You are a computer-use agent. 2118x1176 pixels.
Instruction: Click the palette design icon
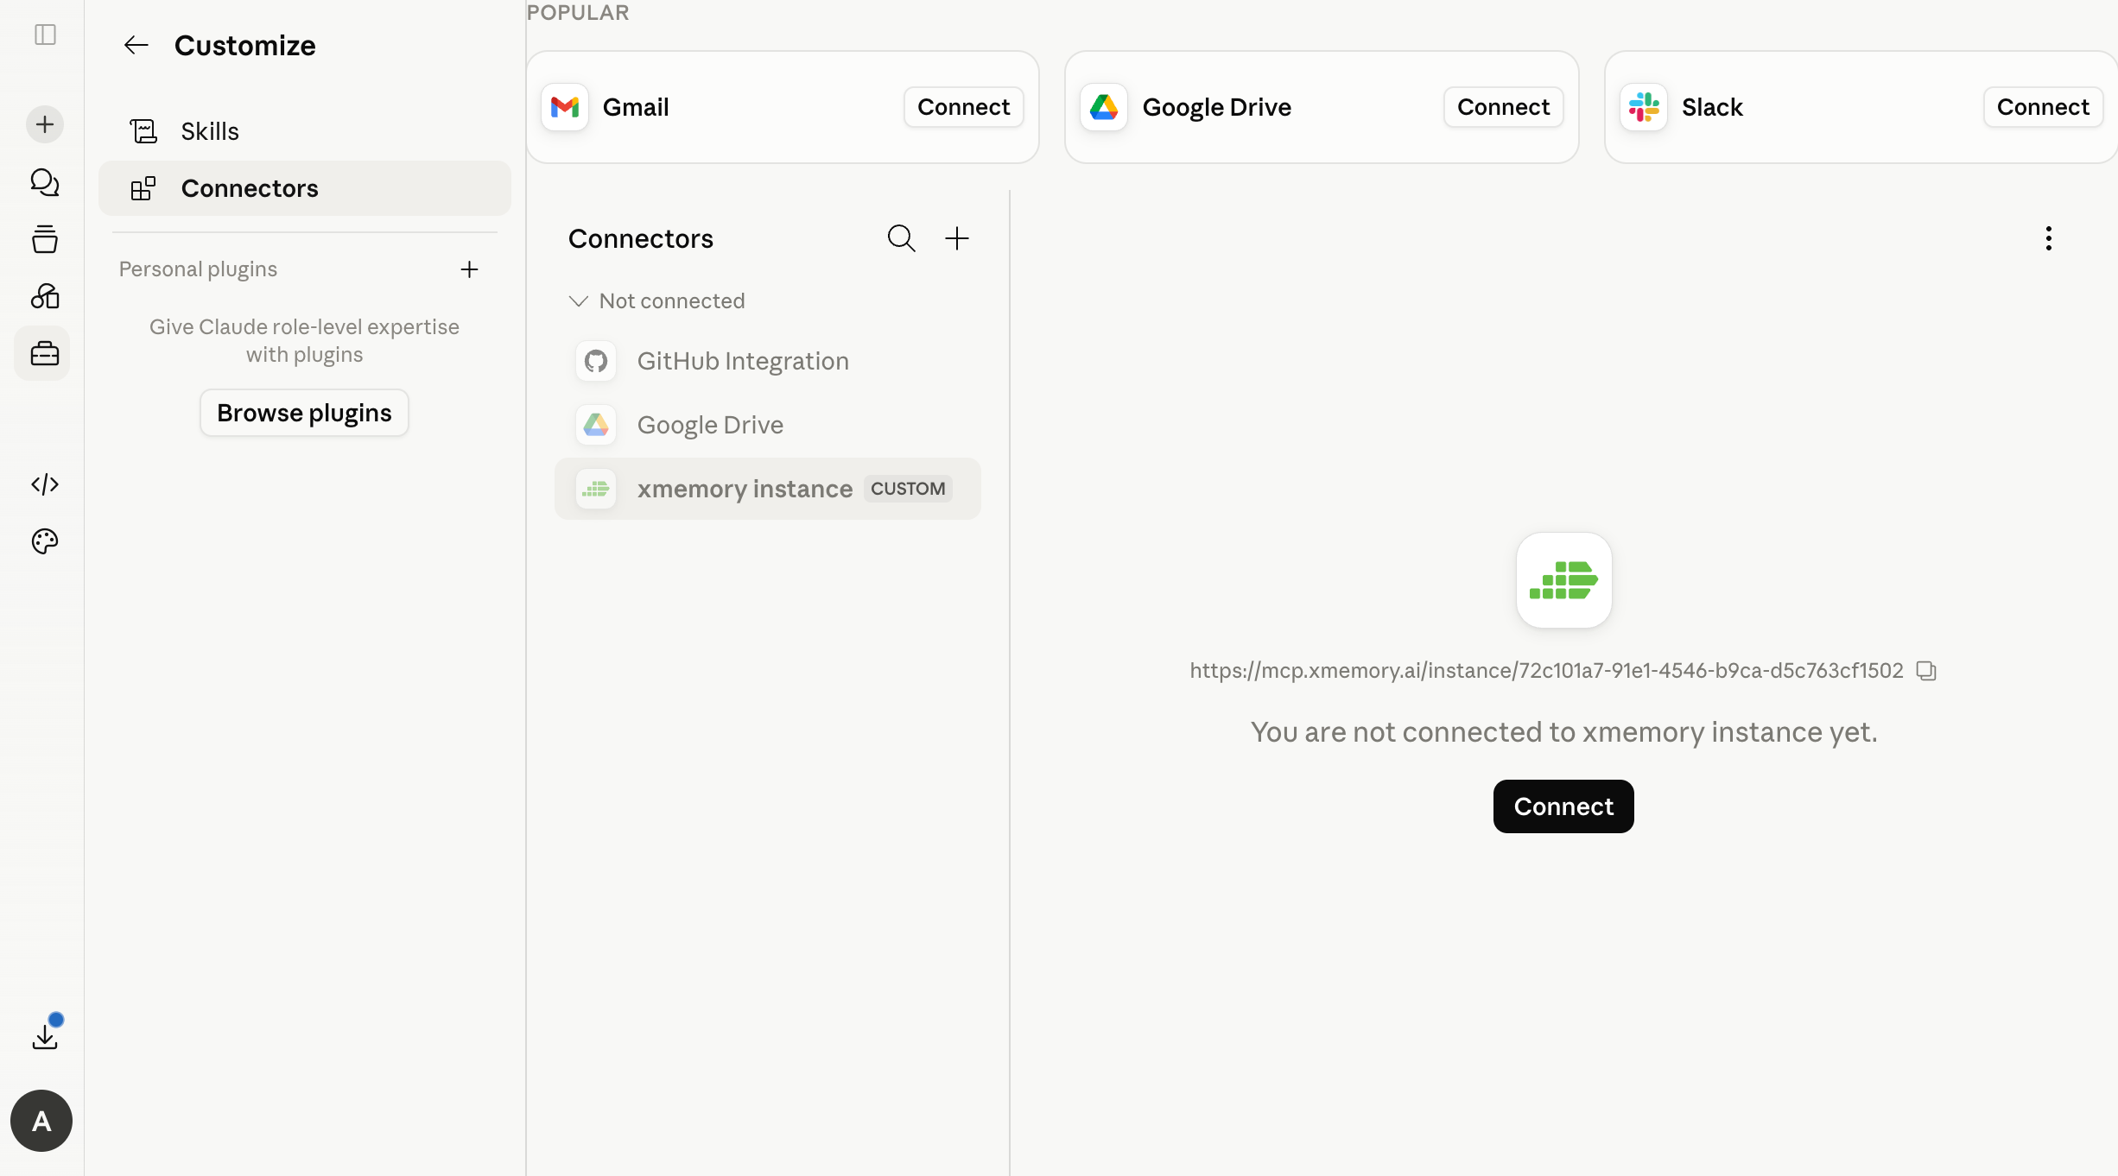[x=45, y=541]
